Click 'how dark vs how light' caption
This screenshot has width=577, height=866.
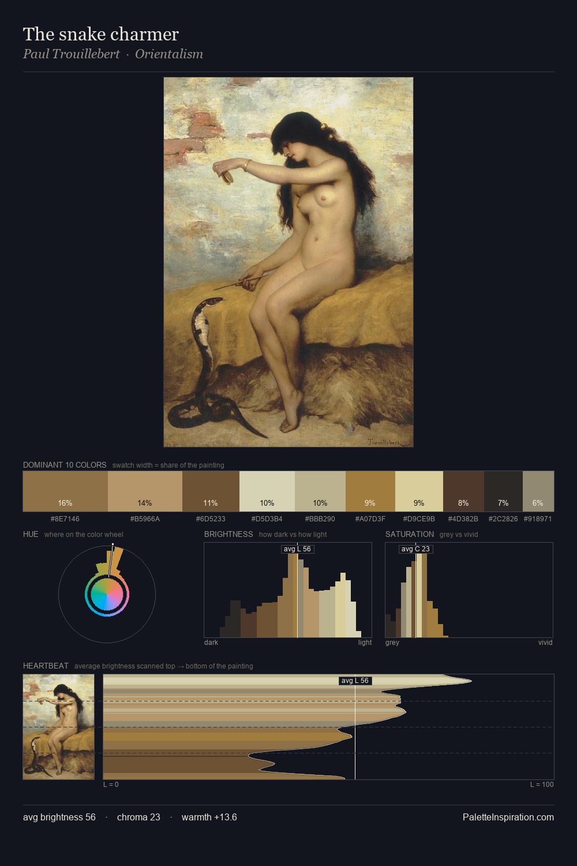(293, 535)
